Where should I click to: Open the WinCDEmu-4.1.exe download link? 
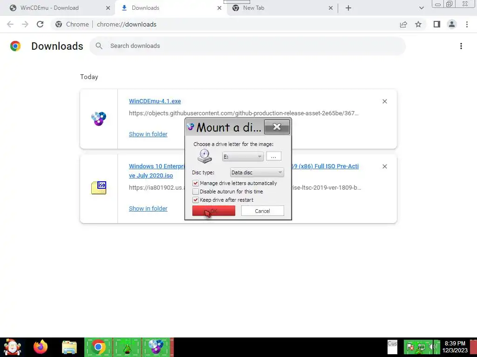pyautogui.click(x=155, y=101)
